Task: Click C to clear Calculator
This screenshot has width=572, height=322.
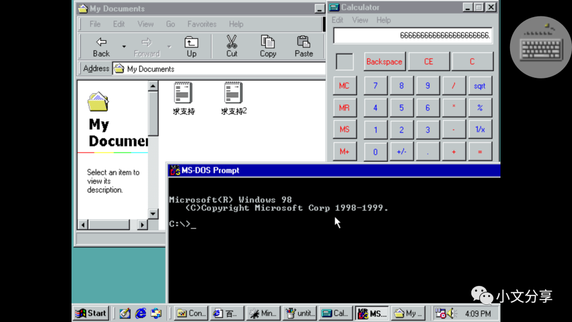Action: (472, 61)
